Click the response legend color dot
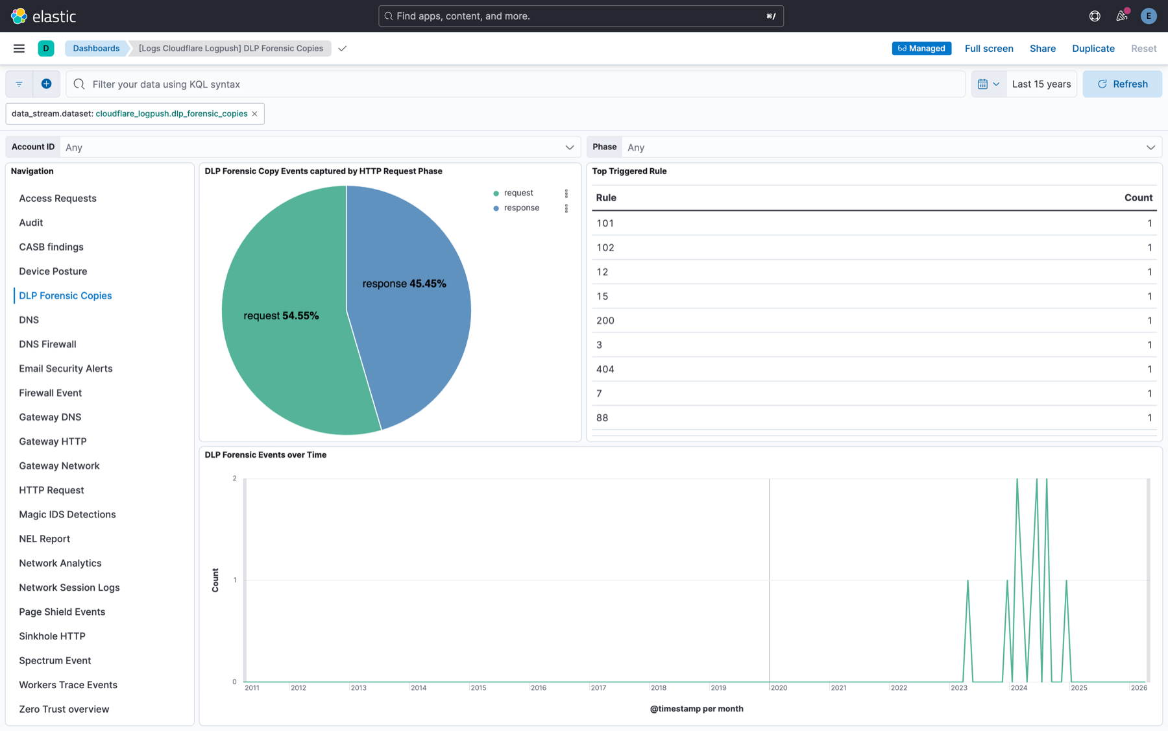Screen dimensions: 1168x731 pos(496,208)
